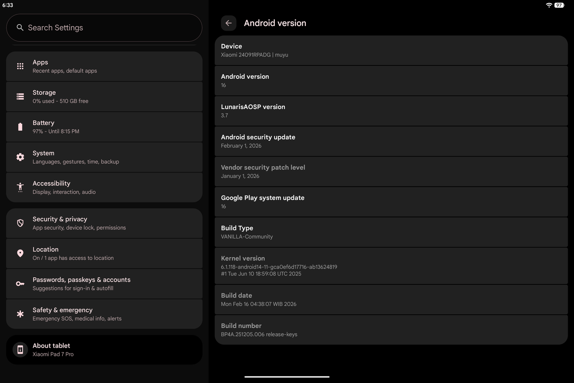Tap the Kernel version row
The height and width of the screenshot is (383, 574).
point(391,266)
